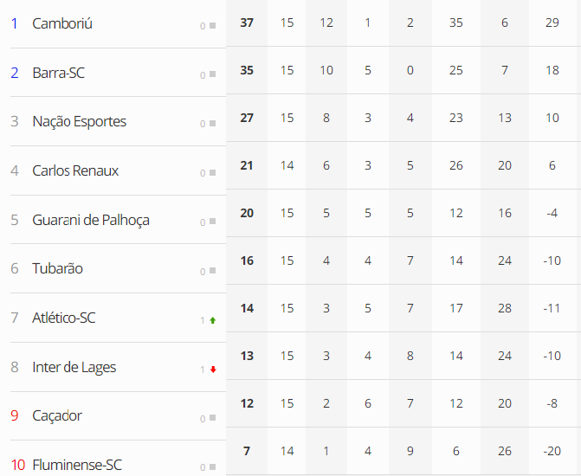Image resolution: width=581 pixels, height=476 pixels.
Task: Open the Guarani de Palhoça team link
Action: (91, 220)
